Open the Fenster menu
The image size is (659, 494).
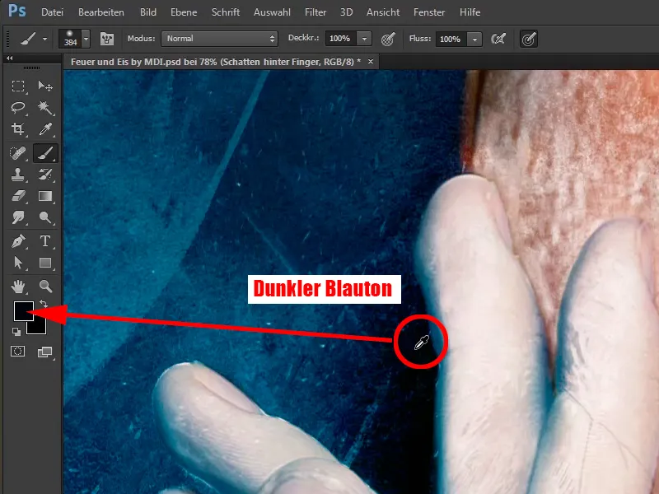(429, 12)
